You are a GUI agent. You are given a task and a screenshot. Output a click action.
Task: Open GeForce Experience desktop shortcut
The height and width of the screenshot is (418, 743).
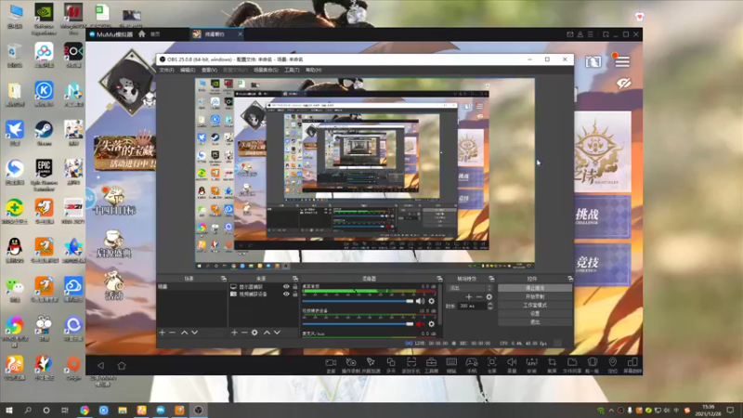[x=44, y=19]
